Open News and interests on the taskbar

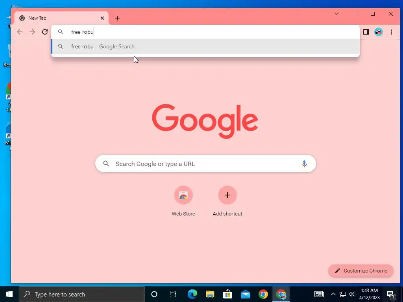319,294
